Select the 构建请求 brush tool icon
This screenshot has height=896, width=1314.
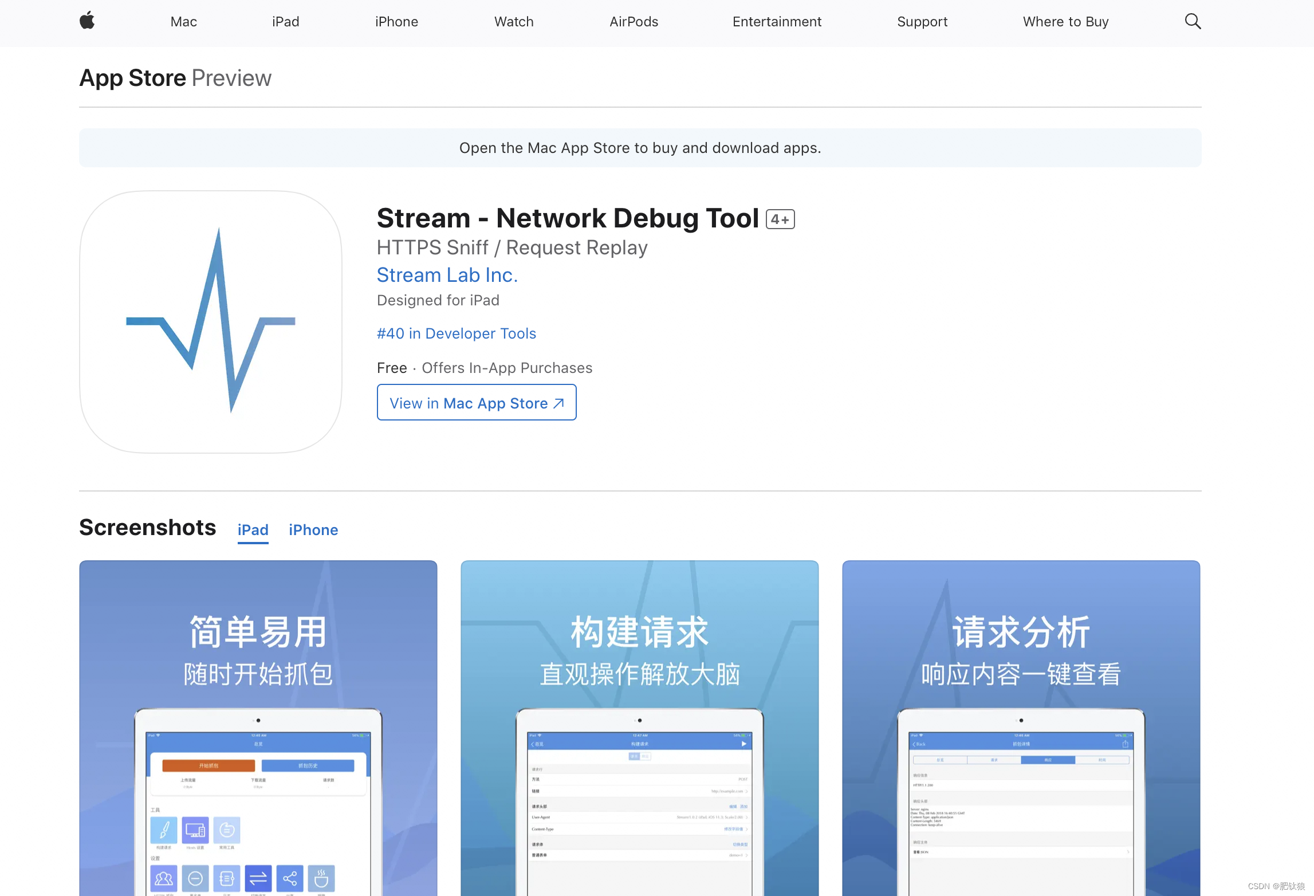(164, 830)
